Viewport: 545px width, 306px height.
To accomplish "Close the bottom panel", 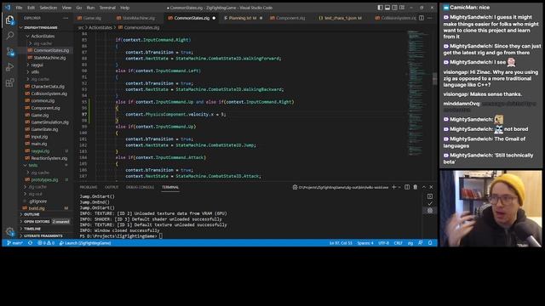I will tap(432, 187).
